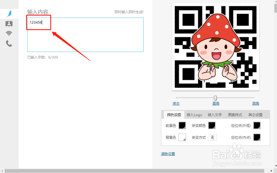Switch to the 颜色设置 tab
Screen dimensions: 277x173
coord(174,115)
